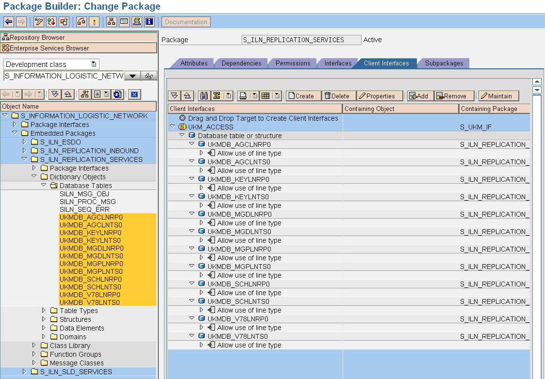545x379 pixels.
Task: Expand the S_ILN_SLD_SERVICES package node
Action: point(24,372)
